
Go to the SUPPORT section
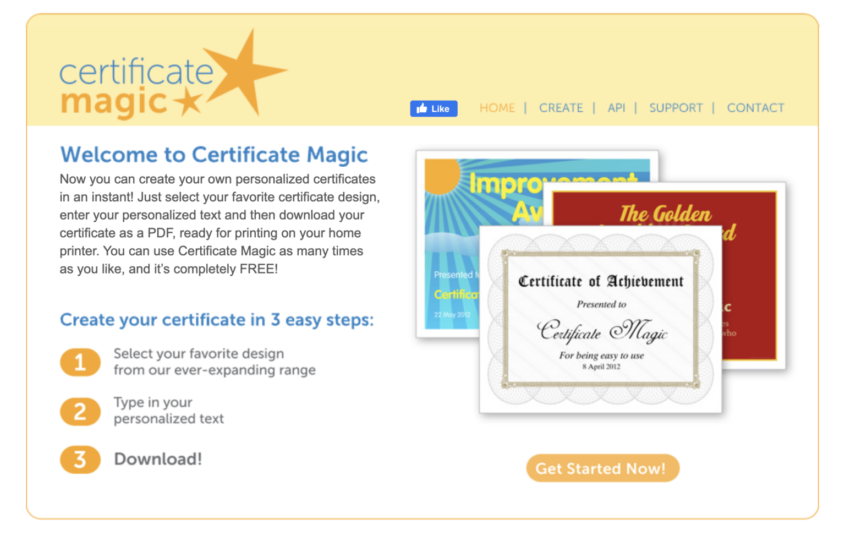[676, 108]
